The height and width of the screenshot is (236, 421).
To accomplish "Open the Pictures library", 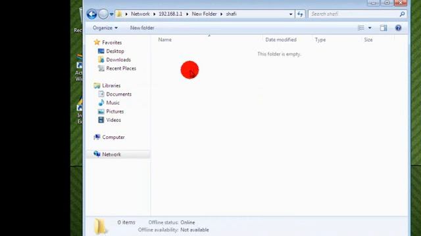I will coord(115,111).
